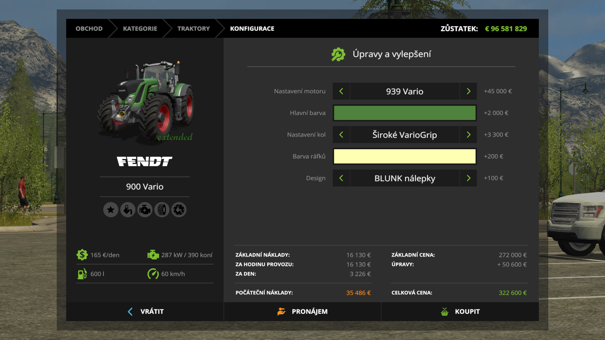Image resolution: width=605 pixels, height=340 pixels.
Task: Click the lease hand icon beside PRONÁJEM
Action: coord(281,312)
